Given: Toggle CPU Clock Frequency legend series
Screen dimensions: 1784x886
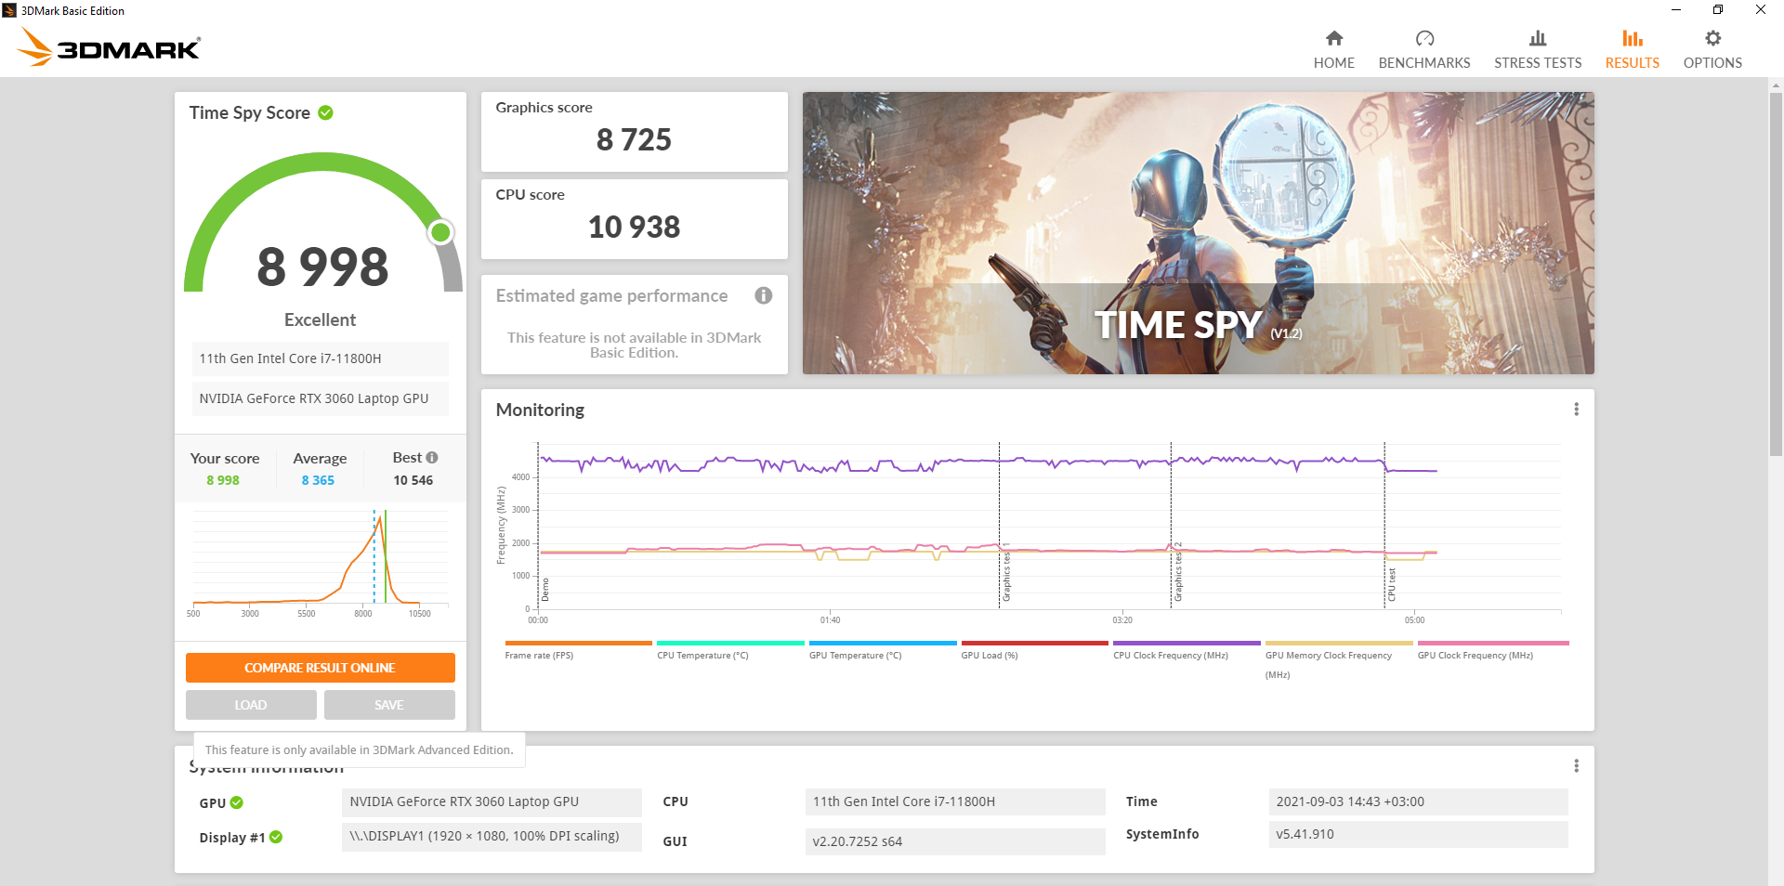Looking at the screenshot, I should point(1187,649).
